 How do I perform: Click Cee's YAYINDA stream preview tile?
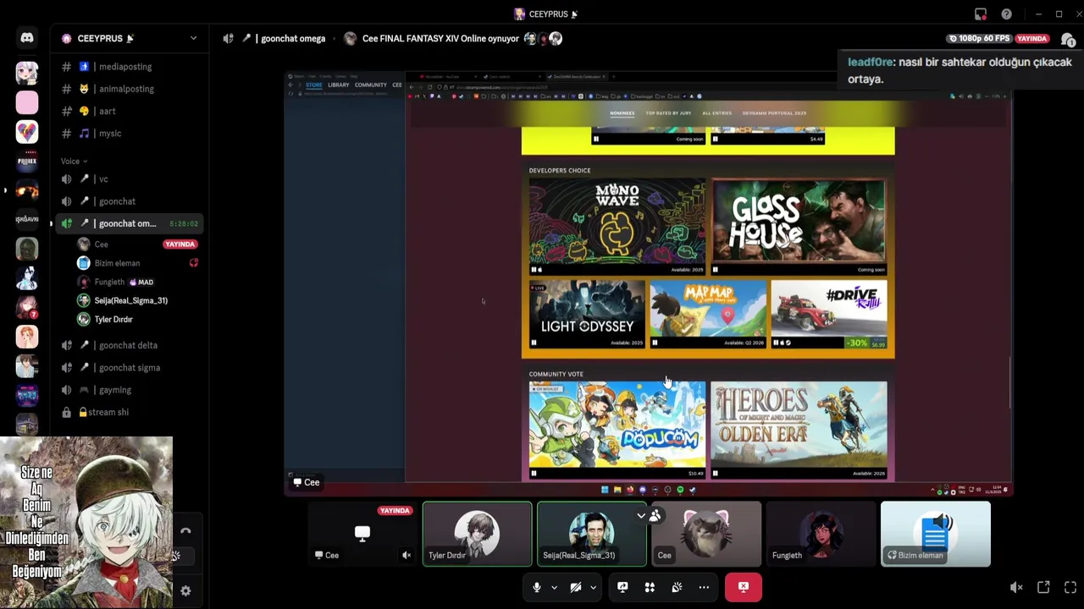pyautogui.click(x=362, y=534)
